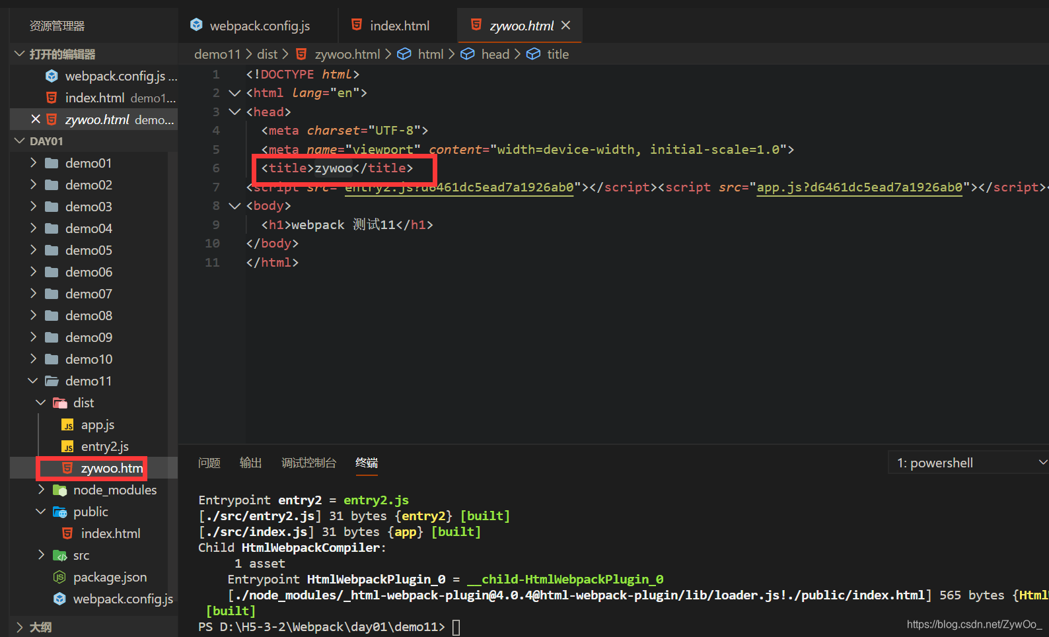Screen dimensions: 1049x637
Task: Click the demo06 folder icon
Action: point(52,272)
